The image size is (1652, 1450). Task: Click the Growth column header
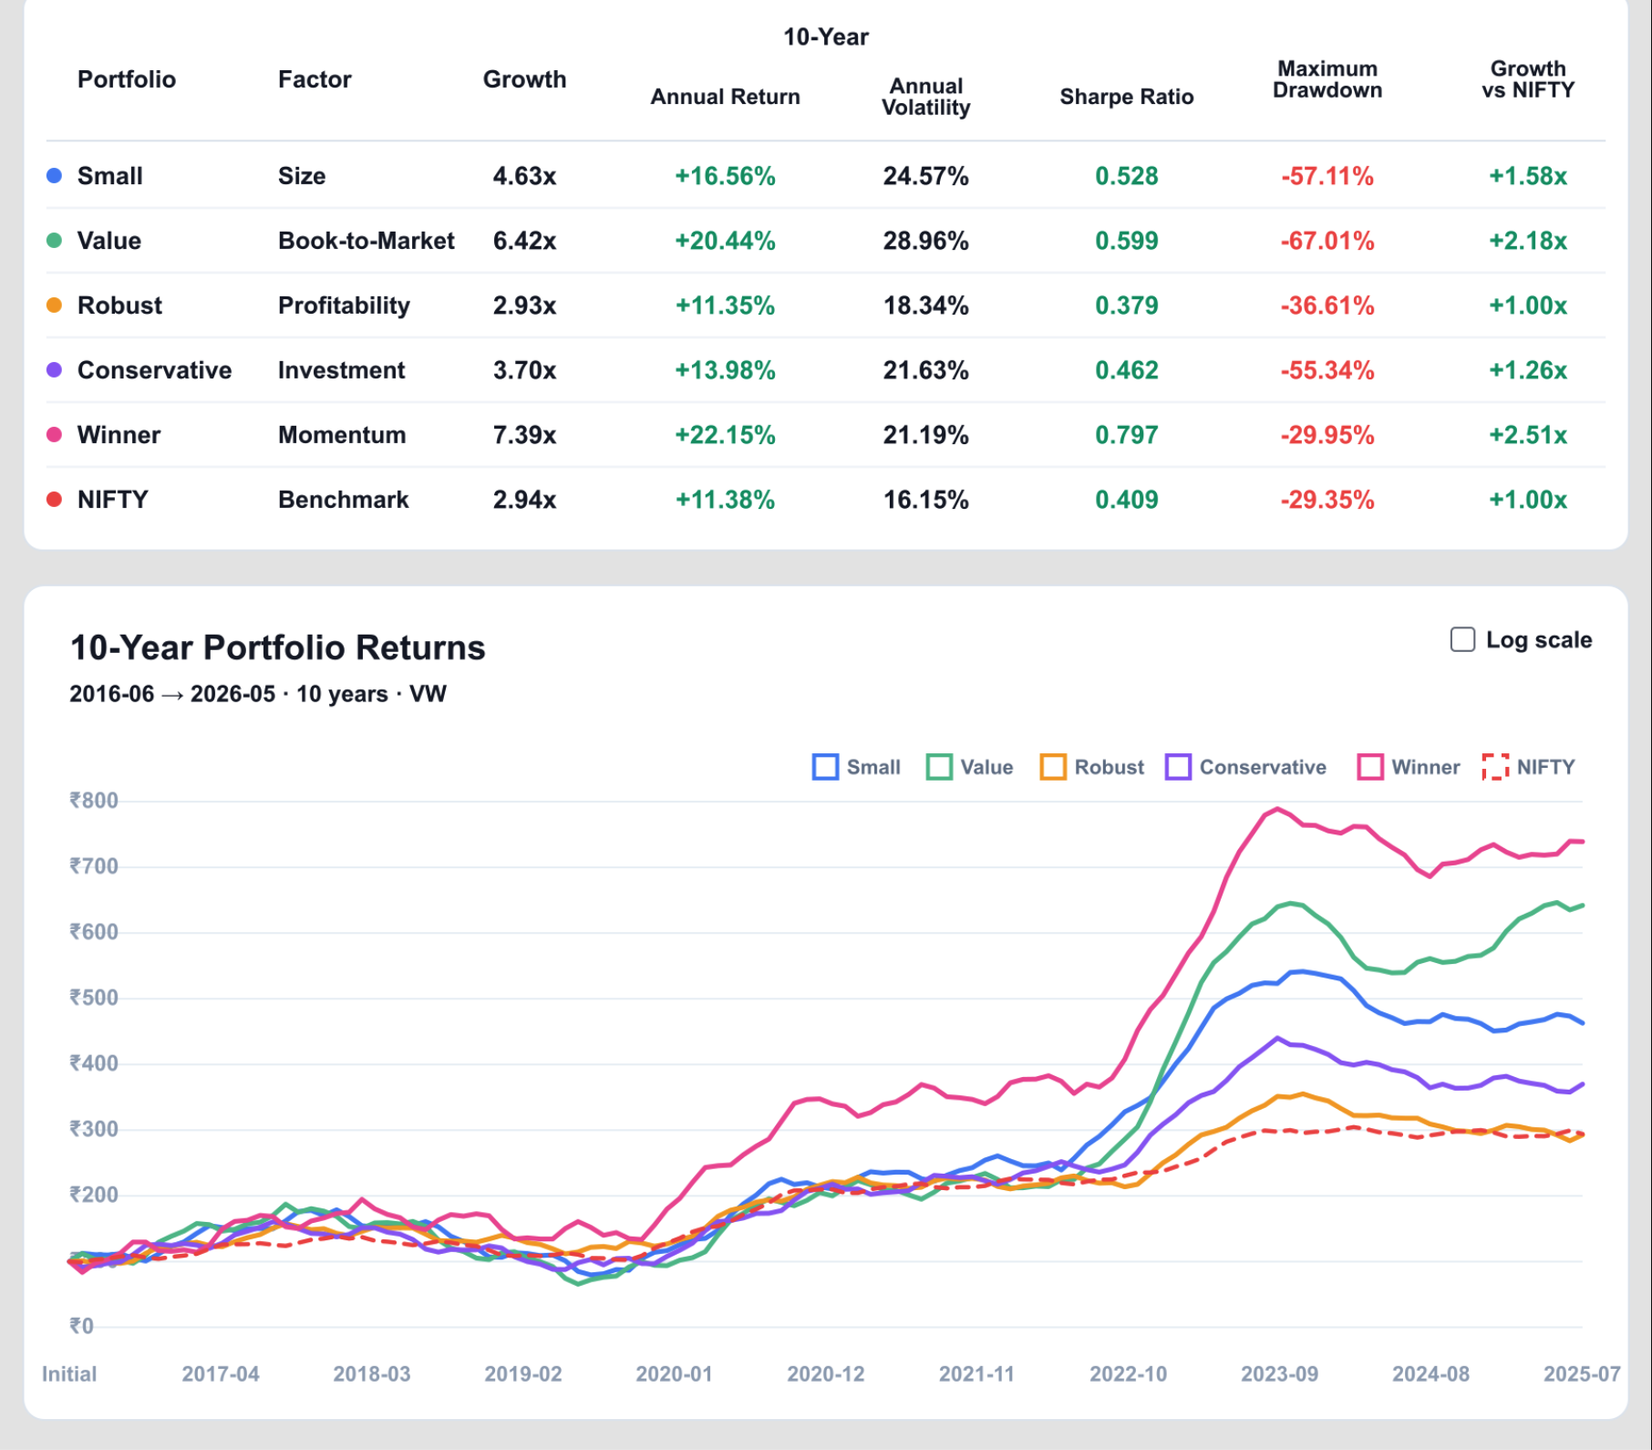[524, 79]
